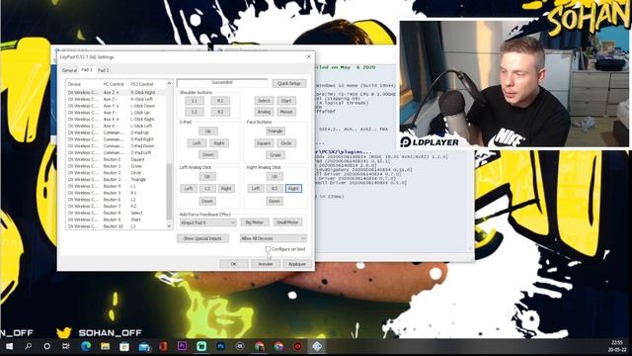Bind the R3 right stick button
Image resolution: width=632 pixels, height=356 pixels.
tap(275, 189)
